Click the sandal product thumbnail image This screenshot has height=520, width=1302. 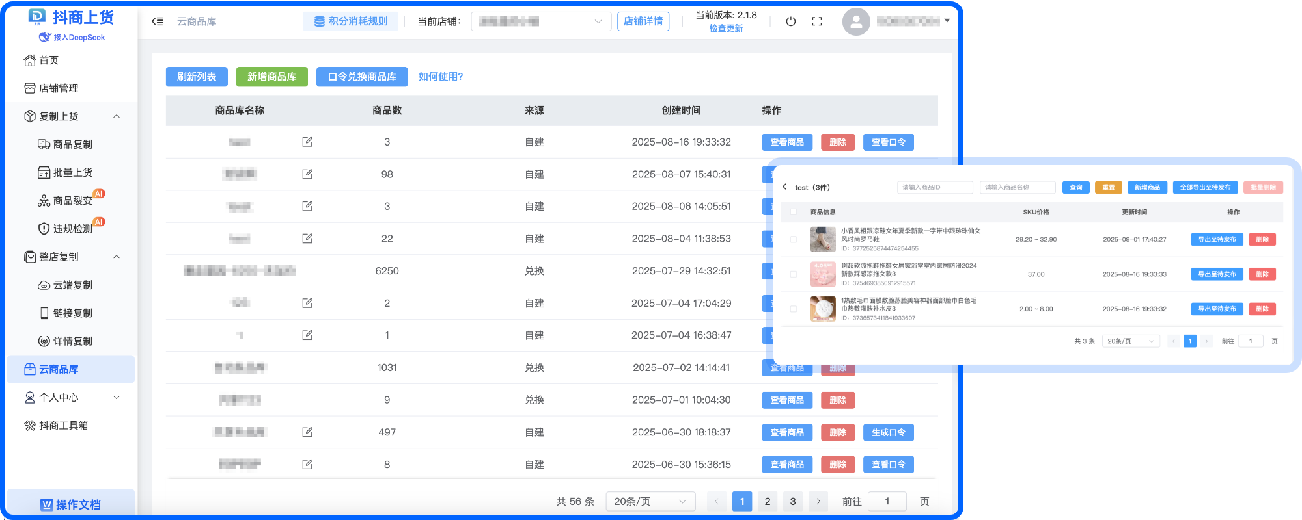[x=823, y=239]
